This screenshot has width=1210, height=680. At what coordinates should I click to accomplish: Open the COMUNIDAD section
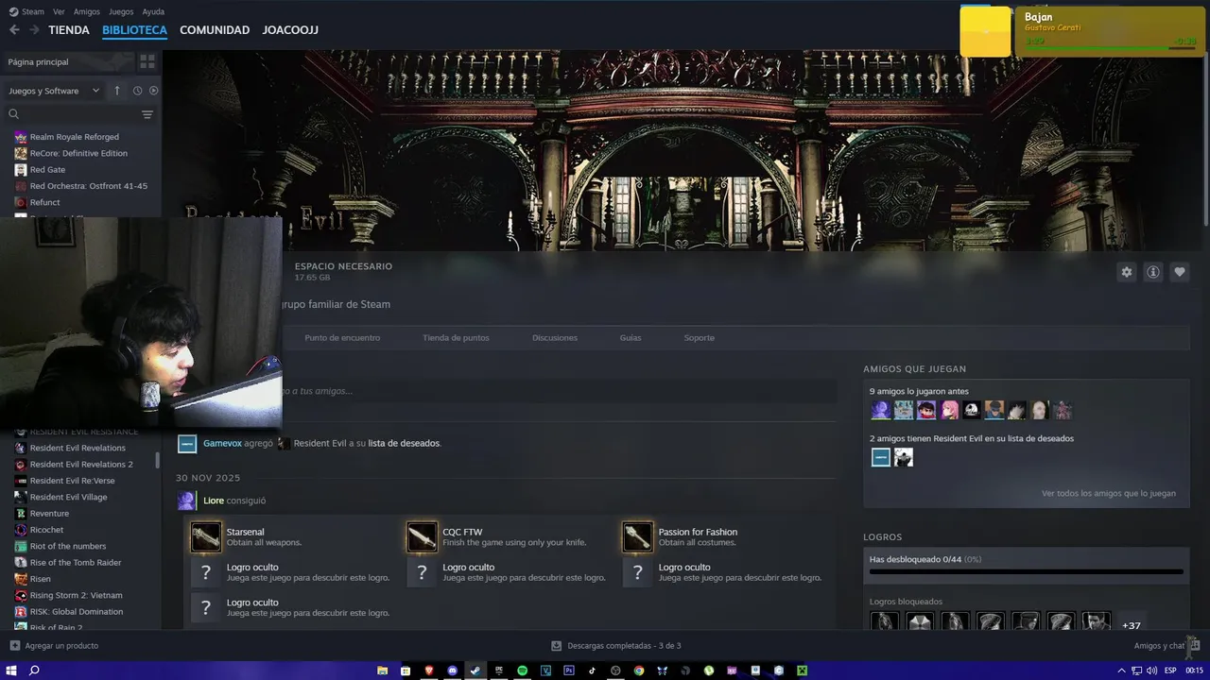215,30
